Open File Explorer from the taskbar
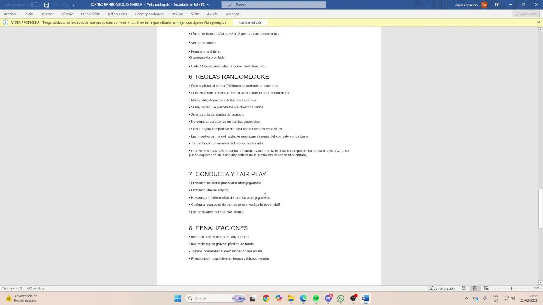Screen dimensions: 543x305 coord(291,298)
